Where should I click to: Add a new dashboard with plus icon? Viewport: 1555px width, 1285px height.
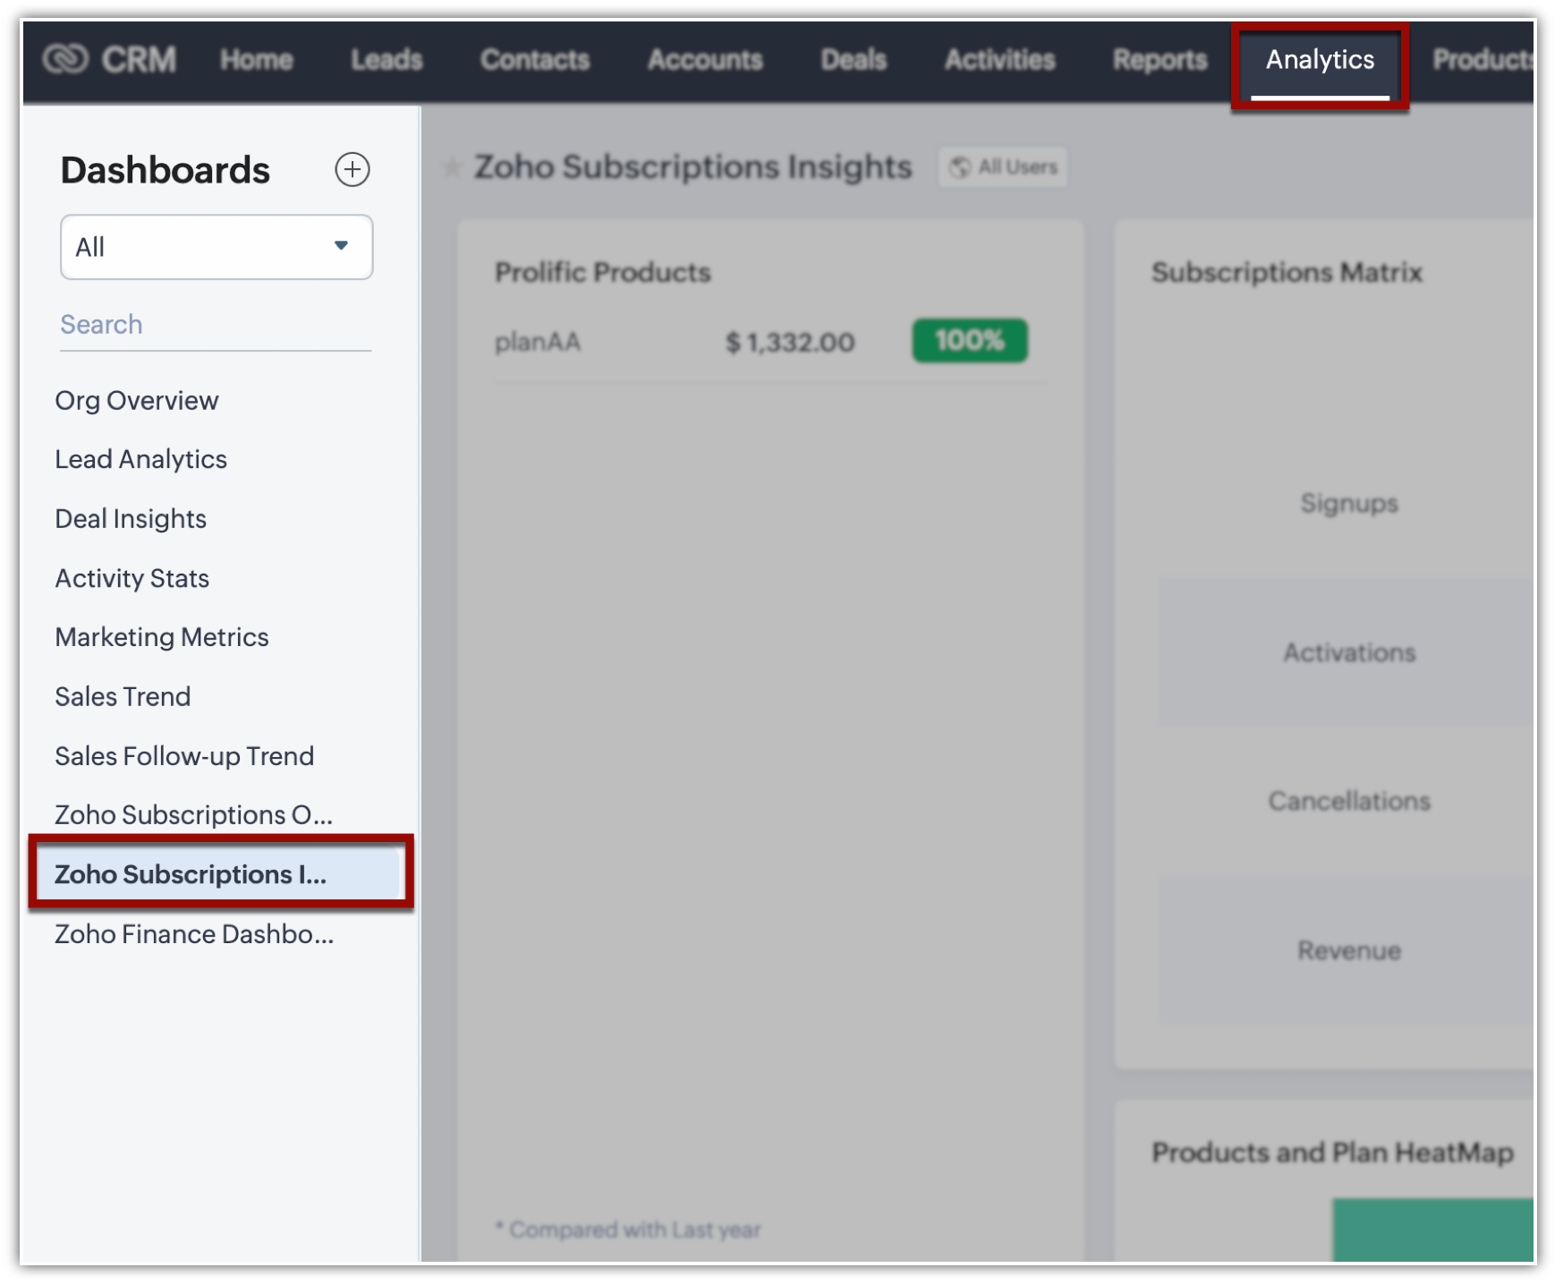click(353, 169)
